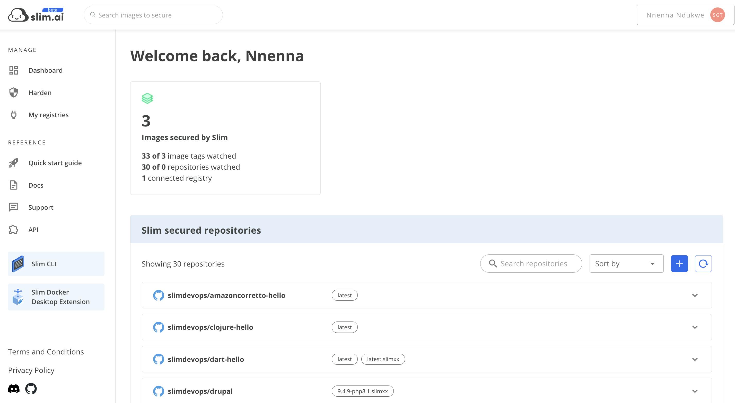Click the Support chat icon
The width and height of the screenshot is (735, 403).
click(13, 207)
